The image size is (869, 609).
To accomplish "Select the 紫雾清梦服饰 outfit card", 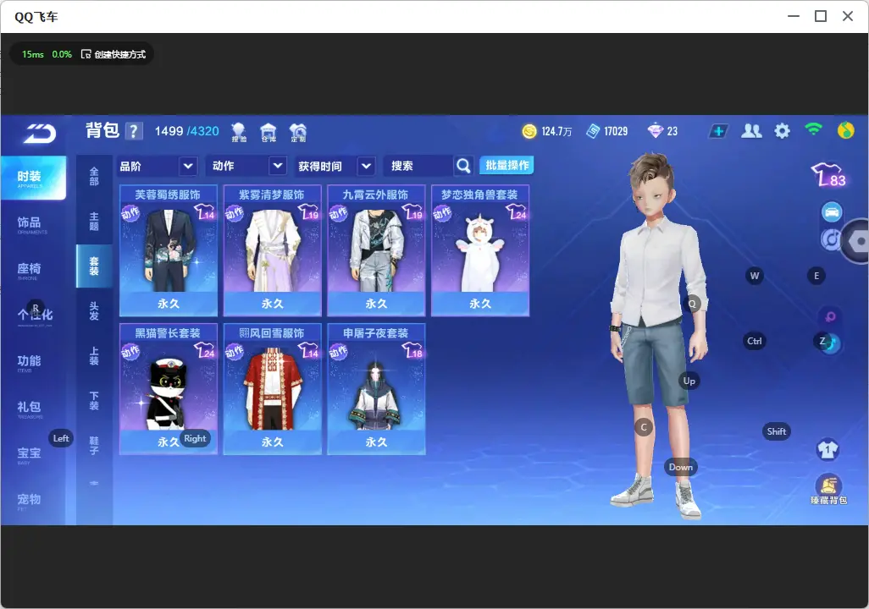I will [x=272, y=251].
